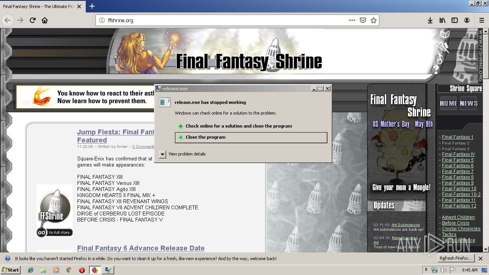Click the volume speaker tray icon

[444, 270]
